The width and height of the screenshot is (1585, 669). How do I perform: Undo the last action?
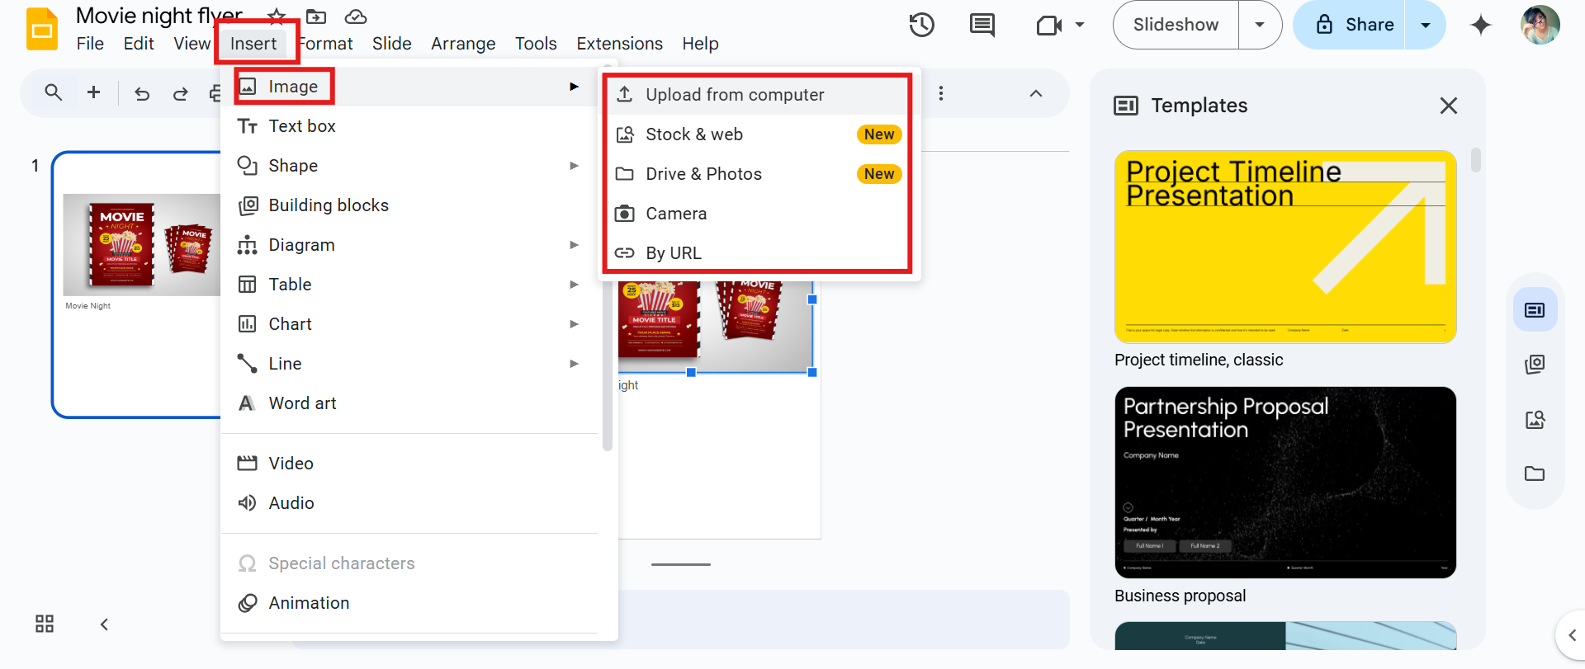[142, 93]
